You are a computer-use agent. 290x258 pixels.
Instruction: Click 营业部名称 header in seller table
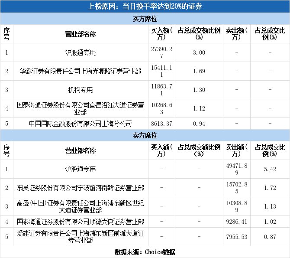(81, 150)
